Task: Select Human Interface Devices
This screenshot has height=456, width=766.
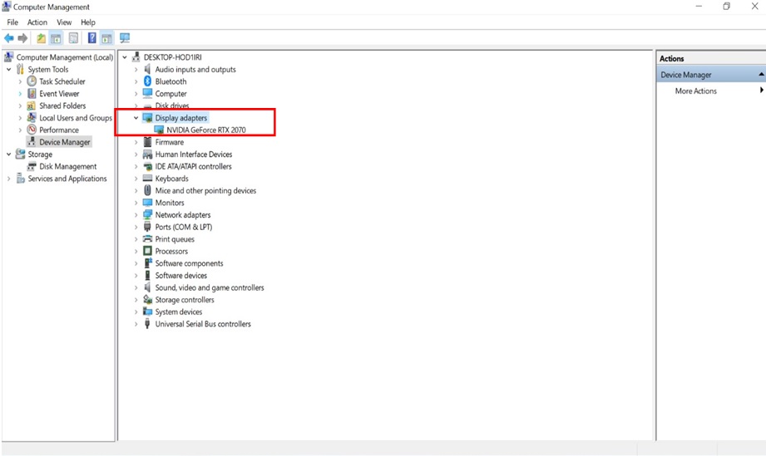Action: pyautogui.click(x=194, y=154)
